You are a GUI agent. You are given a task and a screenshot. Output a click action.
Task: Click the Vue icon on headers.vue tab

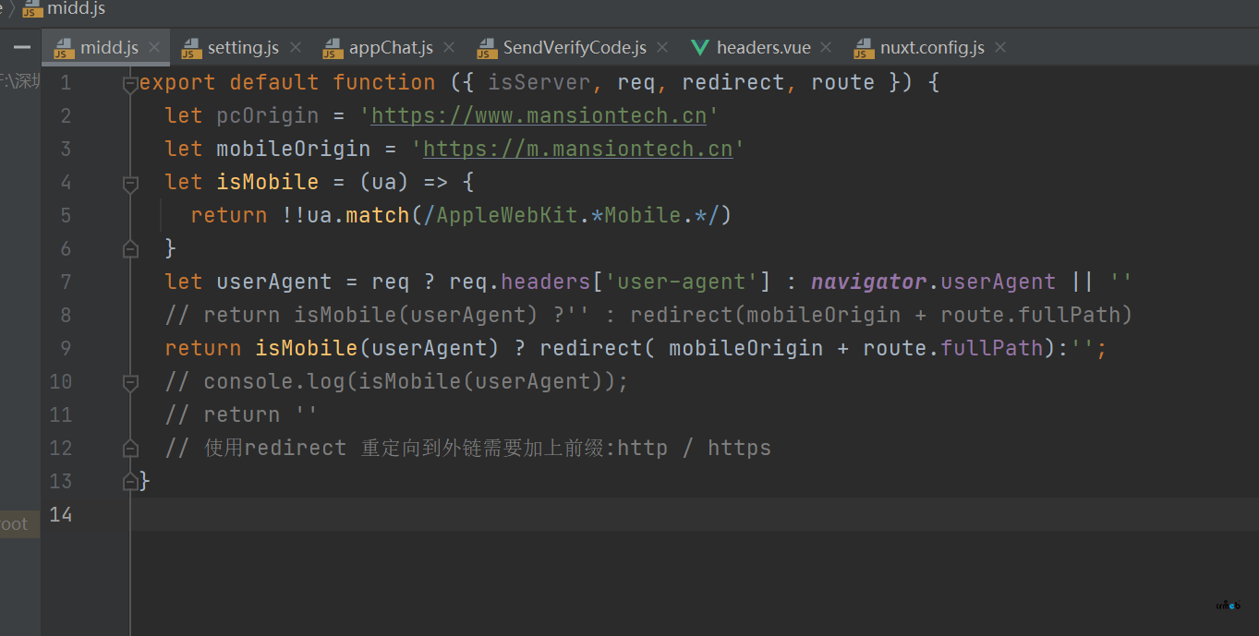coord(700,48)
